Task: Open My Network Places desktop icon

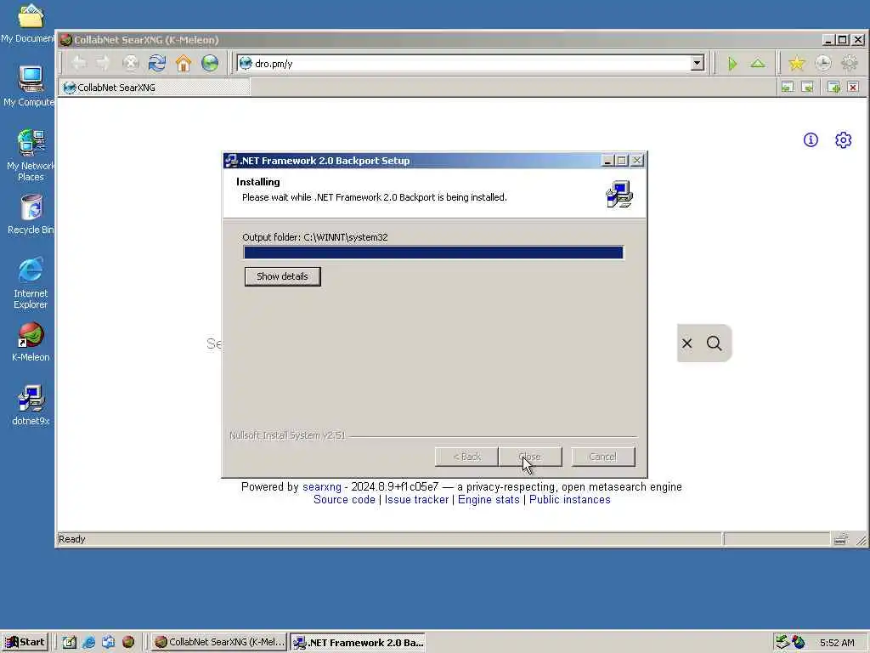Action: pos(31,155)
